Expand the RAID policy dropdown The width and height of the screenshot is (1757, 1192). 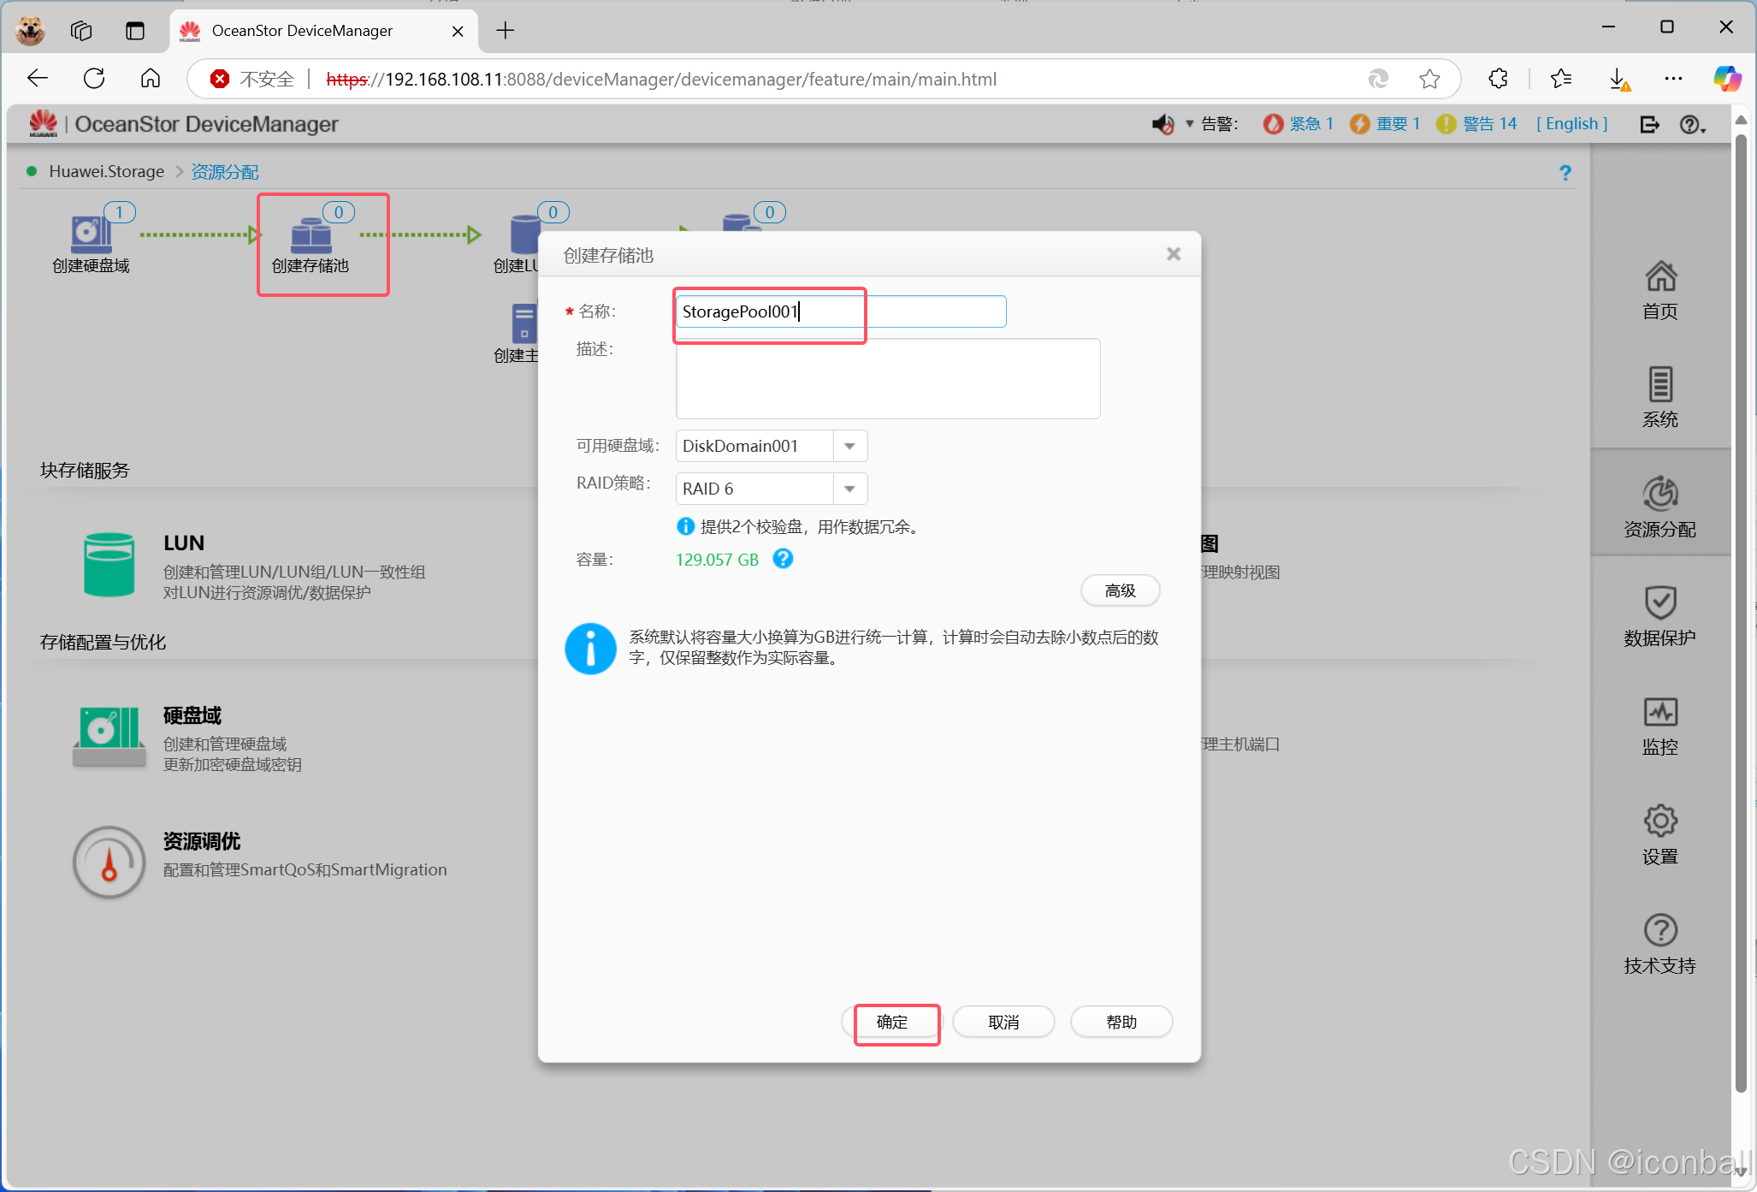[849, 489]
